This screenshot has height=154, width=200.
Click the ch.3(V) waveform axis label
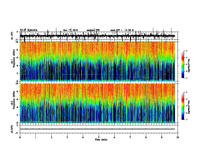point(12,129)
